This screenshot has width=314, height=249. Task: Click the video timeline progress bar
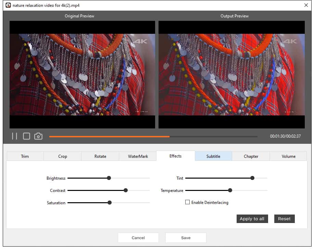(153, 137)
